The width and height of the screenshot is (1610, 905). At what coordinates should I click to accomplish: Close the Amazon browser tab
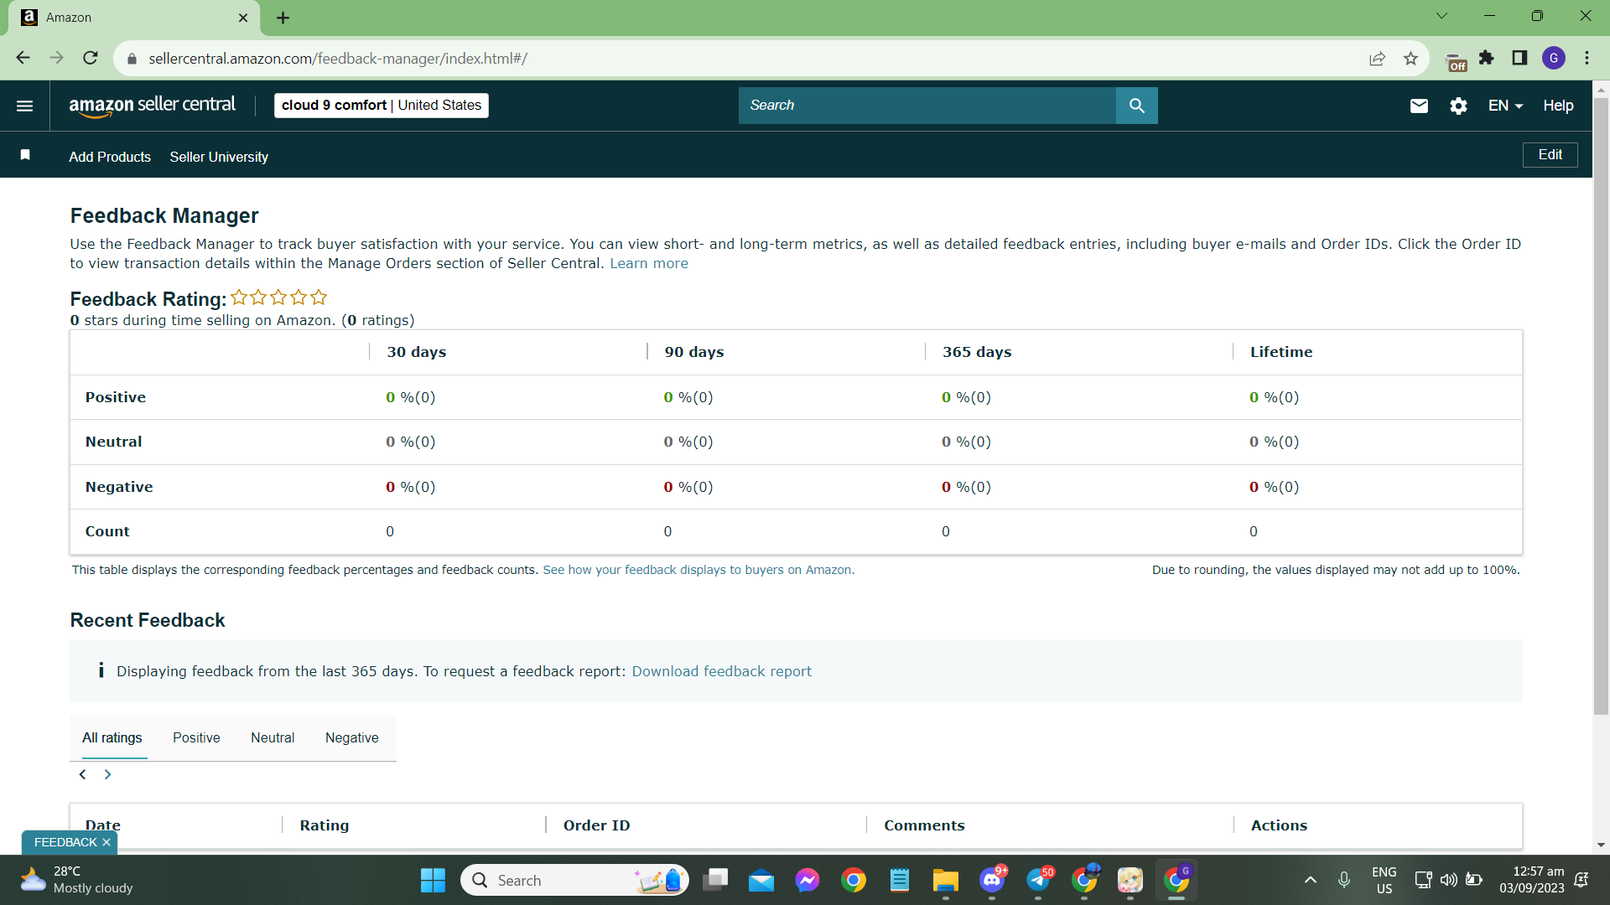[243, 18]
